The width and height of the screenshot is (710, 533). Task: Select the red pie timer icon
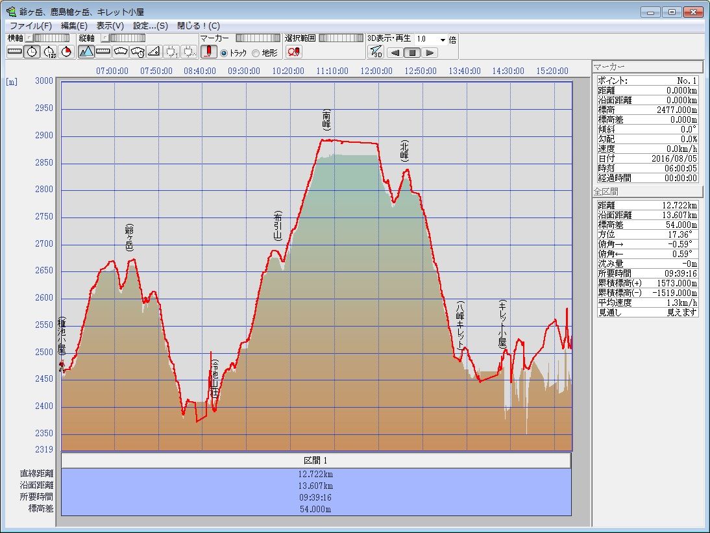66,52
